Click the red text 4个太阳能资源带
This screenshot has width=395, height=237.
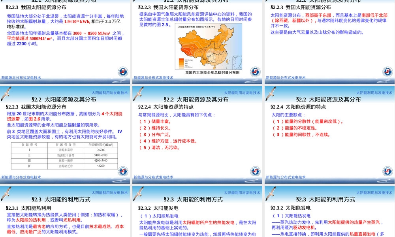65,117
